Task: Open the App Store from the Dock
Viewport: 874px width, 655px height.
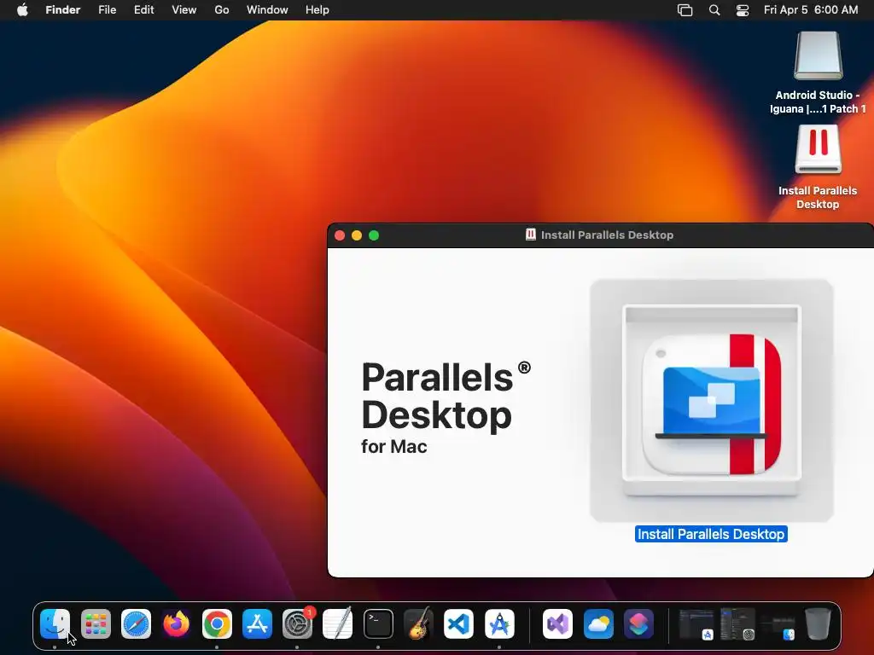Action: 257,623
